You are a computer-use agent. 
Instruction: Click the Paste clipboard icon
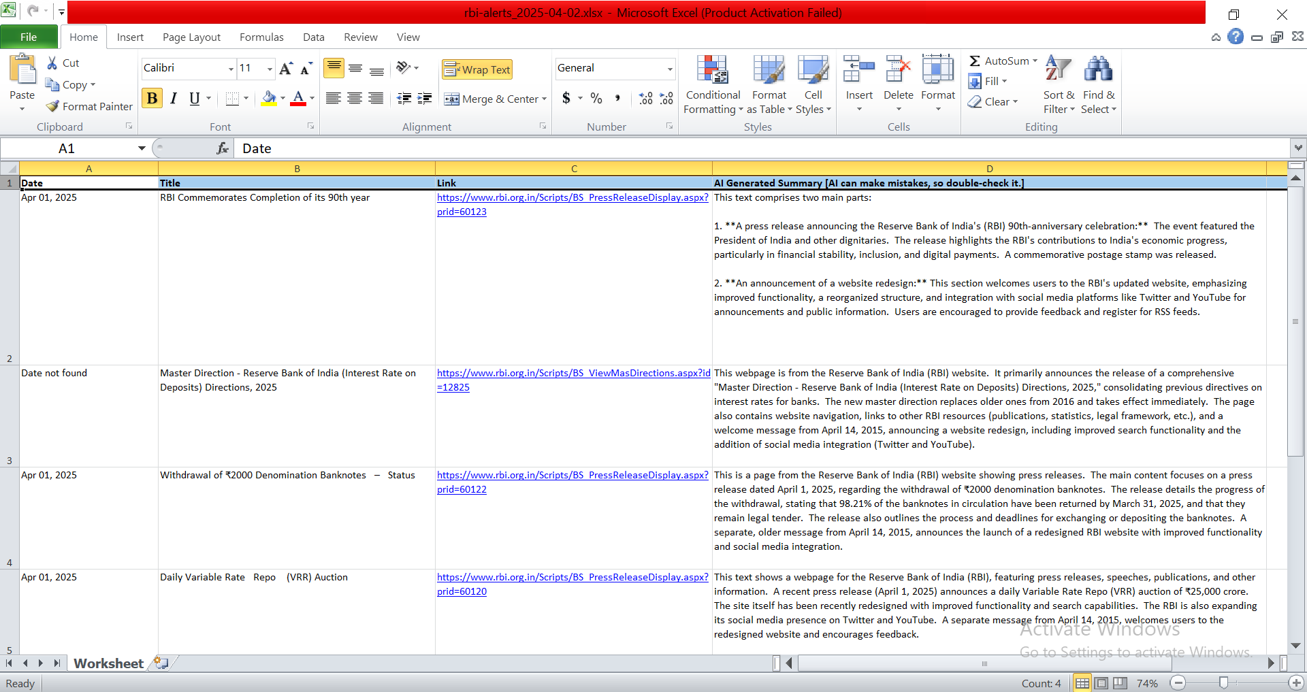[22, 70]
